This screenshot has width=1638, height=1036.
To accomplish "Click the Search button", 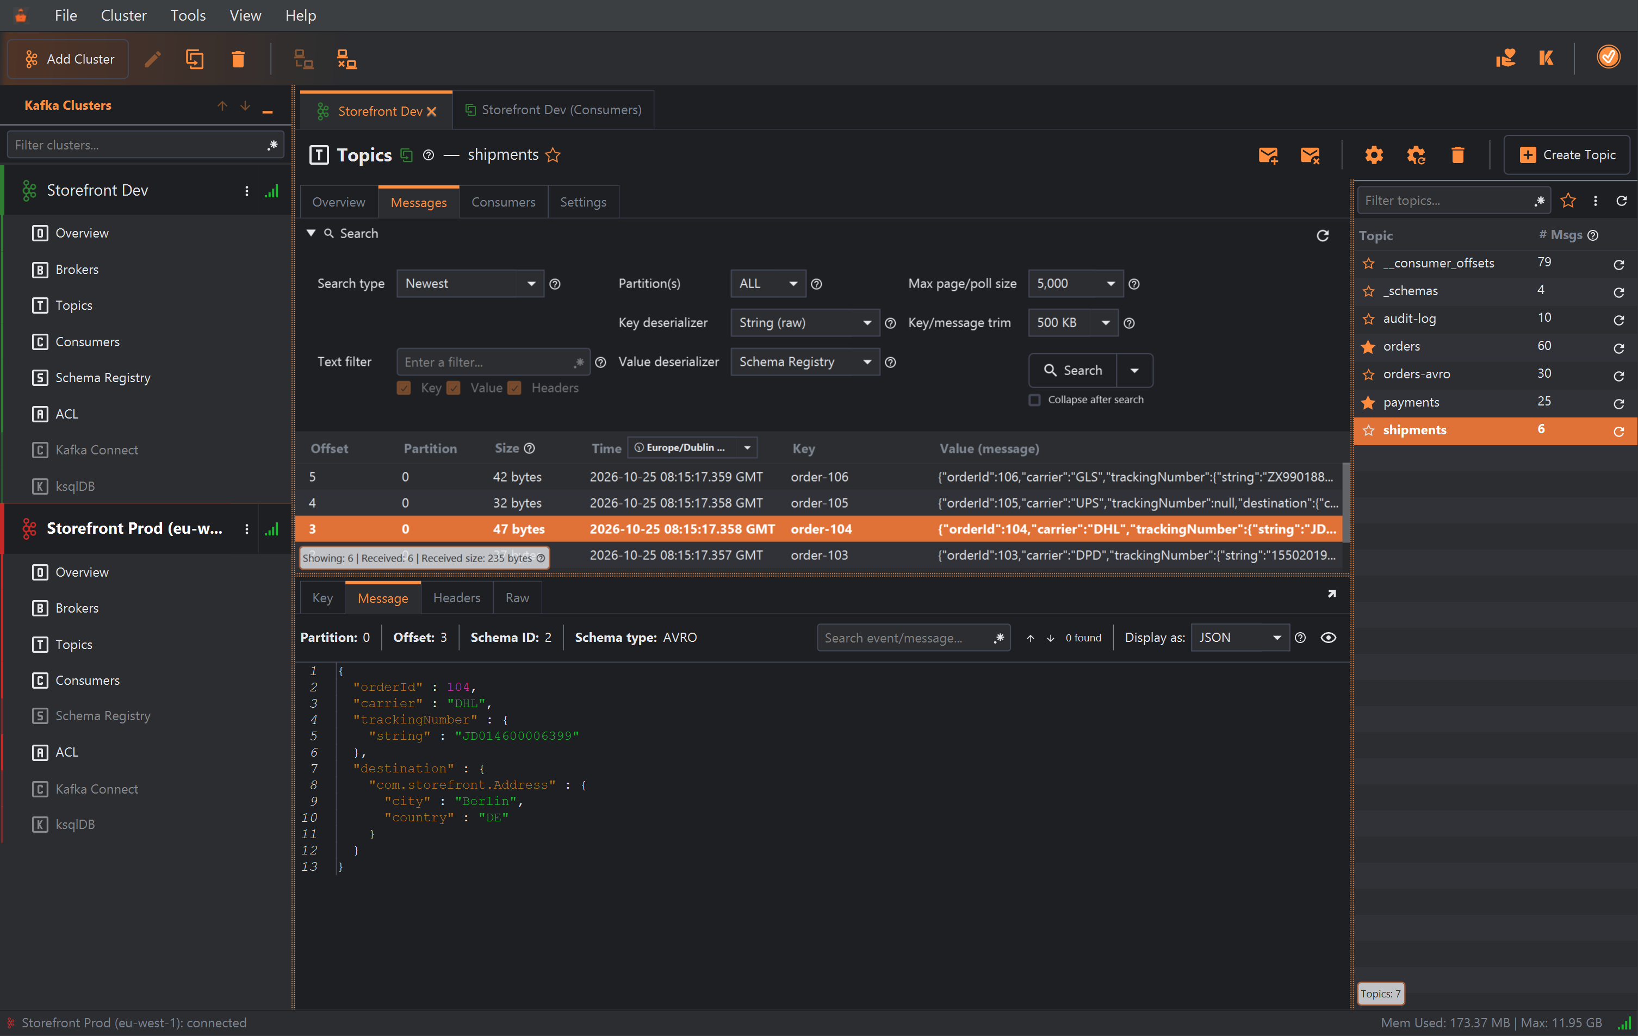I will tap(1073, 371).
